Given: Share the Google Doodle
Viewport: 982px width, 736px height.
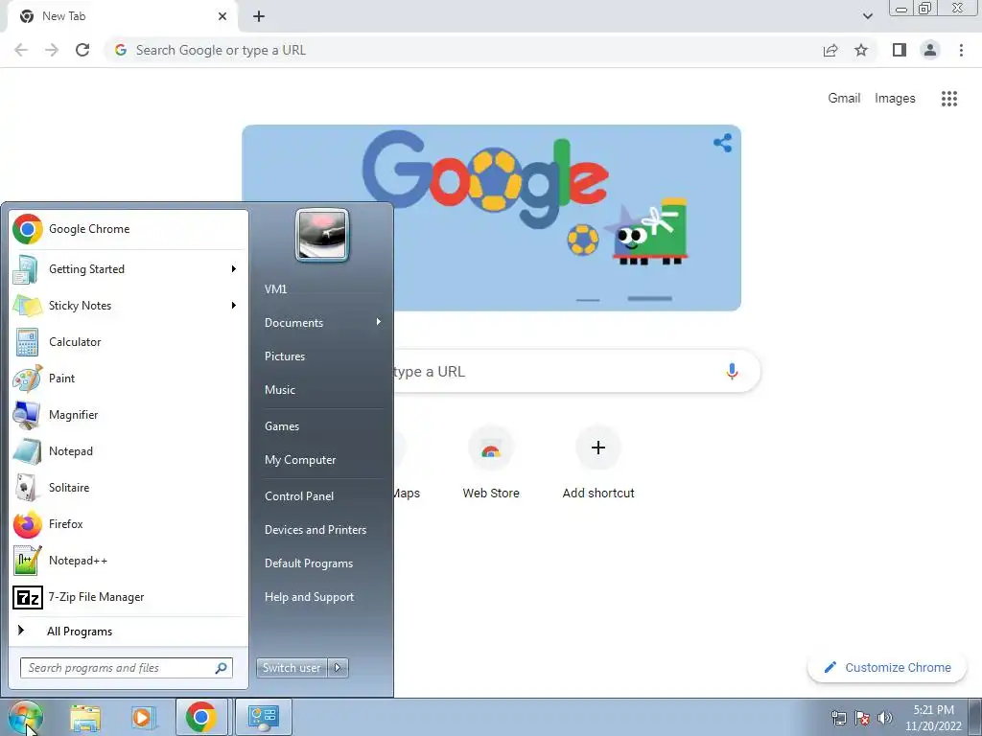Looking at the screenshot, I should (x=723, y=143).
